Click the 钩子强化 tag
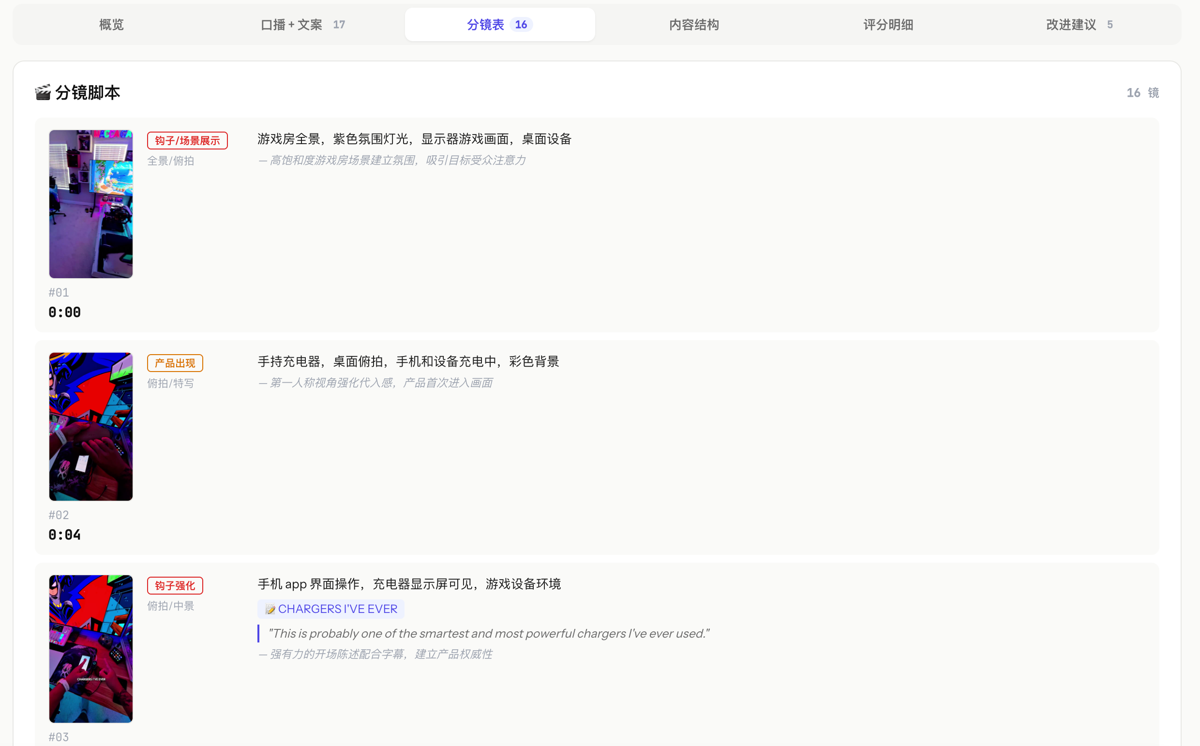This screenshot has height=746, width=1200. pos(175,586)
